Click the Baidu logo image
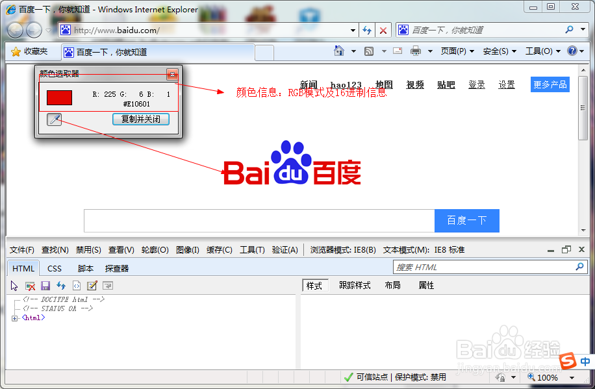This screenshot has height=389, width=595. (292, 163)
